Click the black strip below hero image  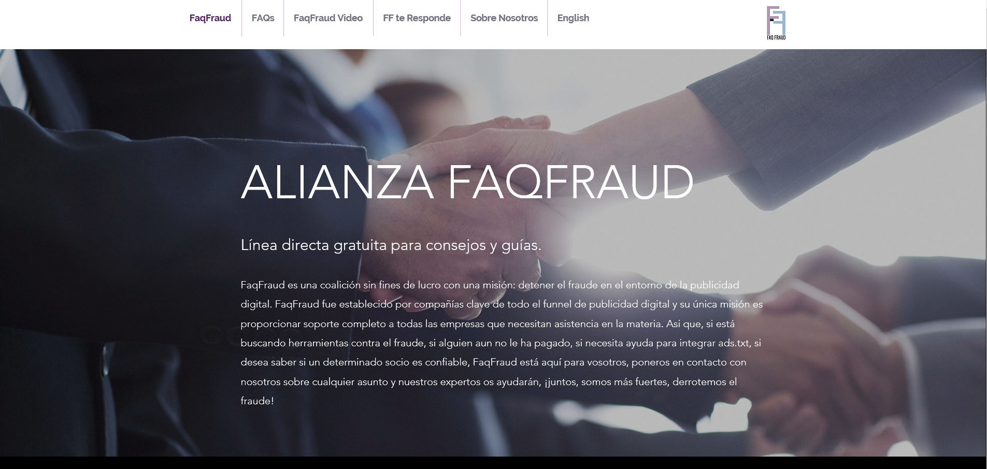tap(493, 463)
